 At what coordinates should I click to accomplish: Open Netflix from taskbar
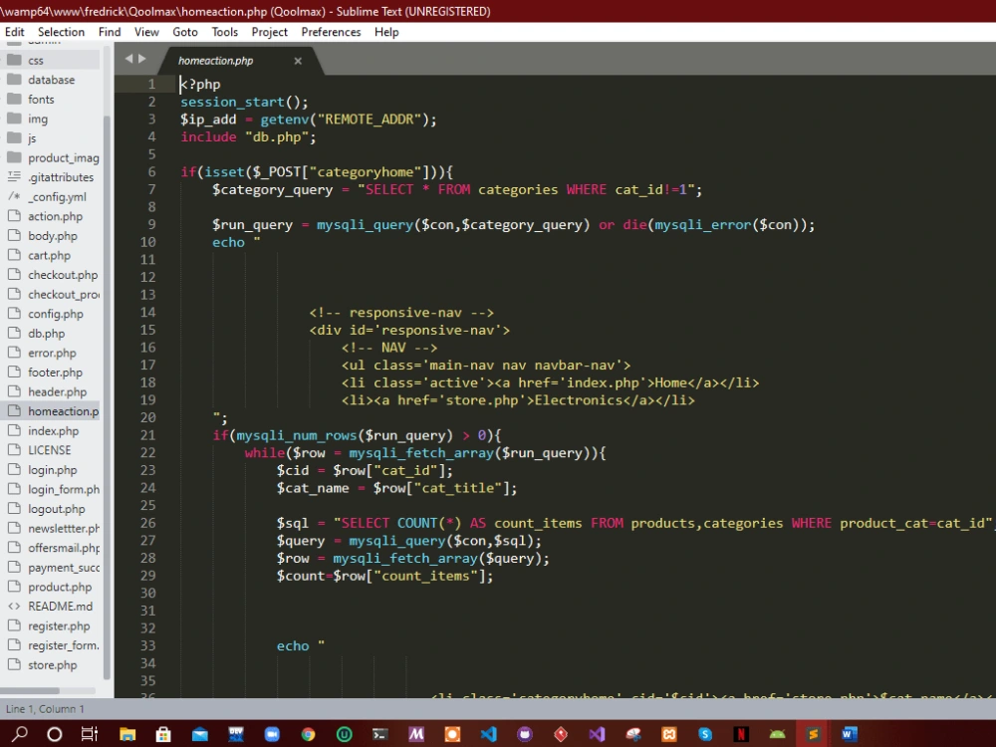click(741, 734)
